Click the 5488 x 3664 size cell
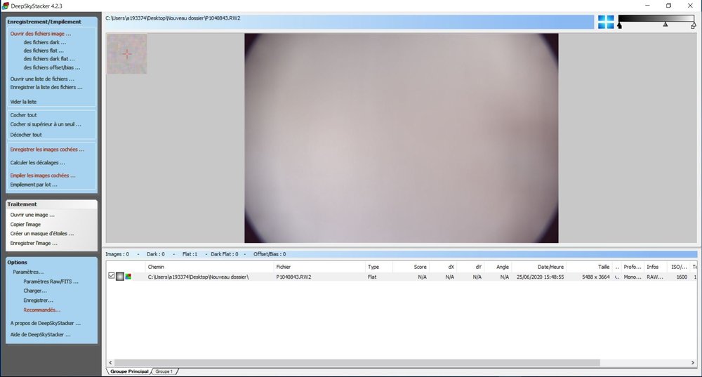The height and width of the screenshot is (377, 702). click(596, 277)
